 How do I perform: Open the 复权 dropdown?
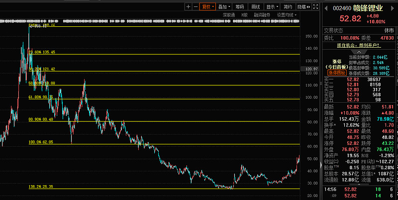pos(207,7)
